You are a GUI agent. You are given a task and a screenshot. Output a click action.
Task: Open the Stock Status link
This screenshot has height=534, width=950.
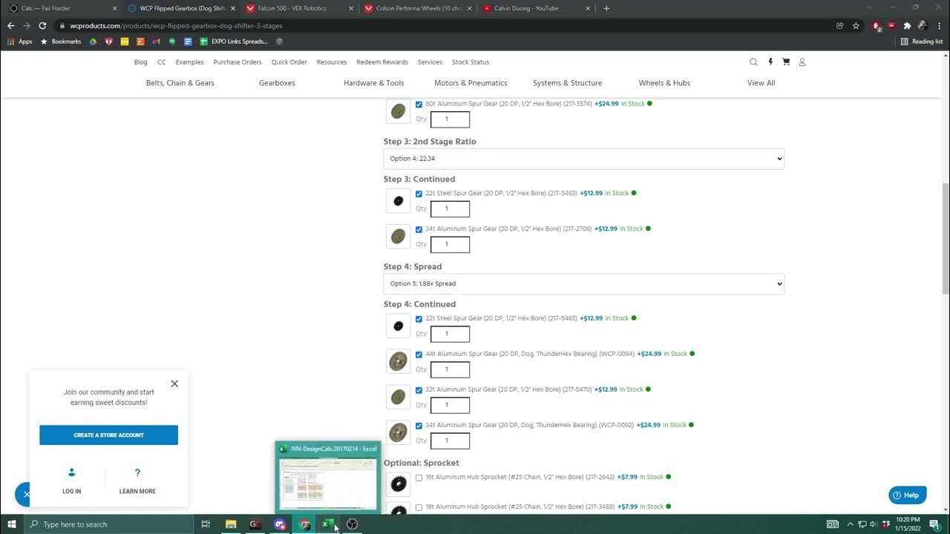[x=471, y=62]
